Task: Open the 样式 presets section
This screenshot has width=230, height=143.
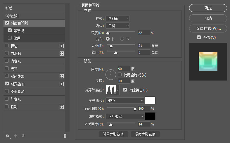Action: [34, 8]
